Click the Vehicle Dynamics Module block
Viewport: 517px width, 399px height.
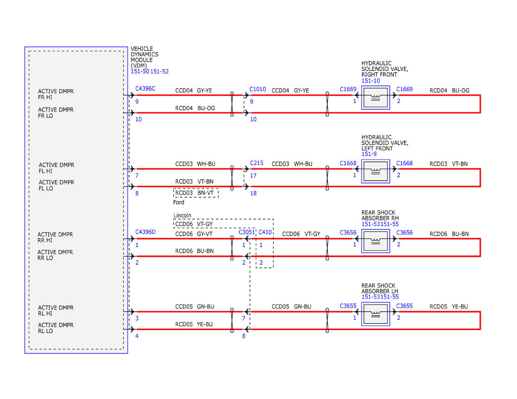(x=76, y=200)
